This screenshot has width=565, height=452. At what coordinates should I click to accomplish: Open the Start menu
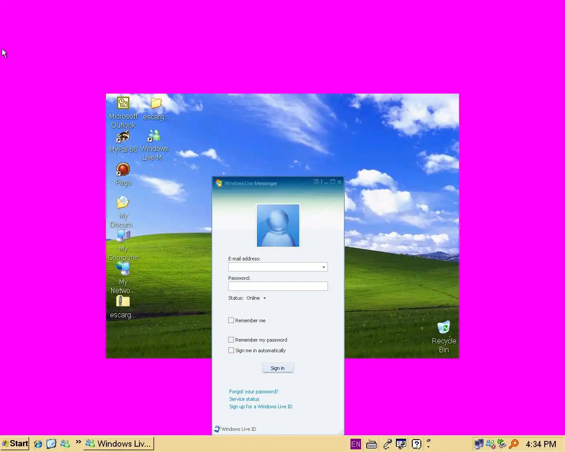[x=15, y=444]
